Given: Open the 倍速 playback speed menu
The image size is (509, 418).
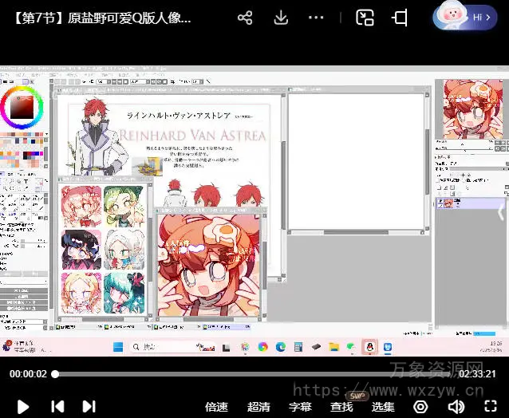Looking at the screenshot, I should 216,407.
